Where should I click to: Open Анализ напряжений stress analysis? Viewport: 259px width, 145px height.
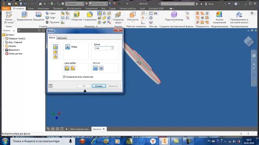[219, 18]
